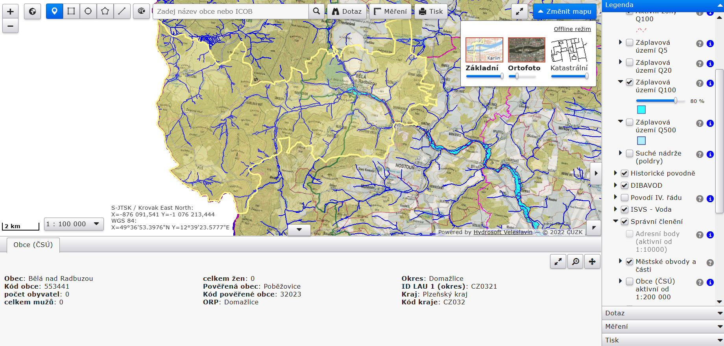Zoom to the selected feature with magnifier icon
724x346 pixels.
(575, 262)
